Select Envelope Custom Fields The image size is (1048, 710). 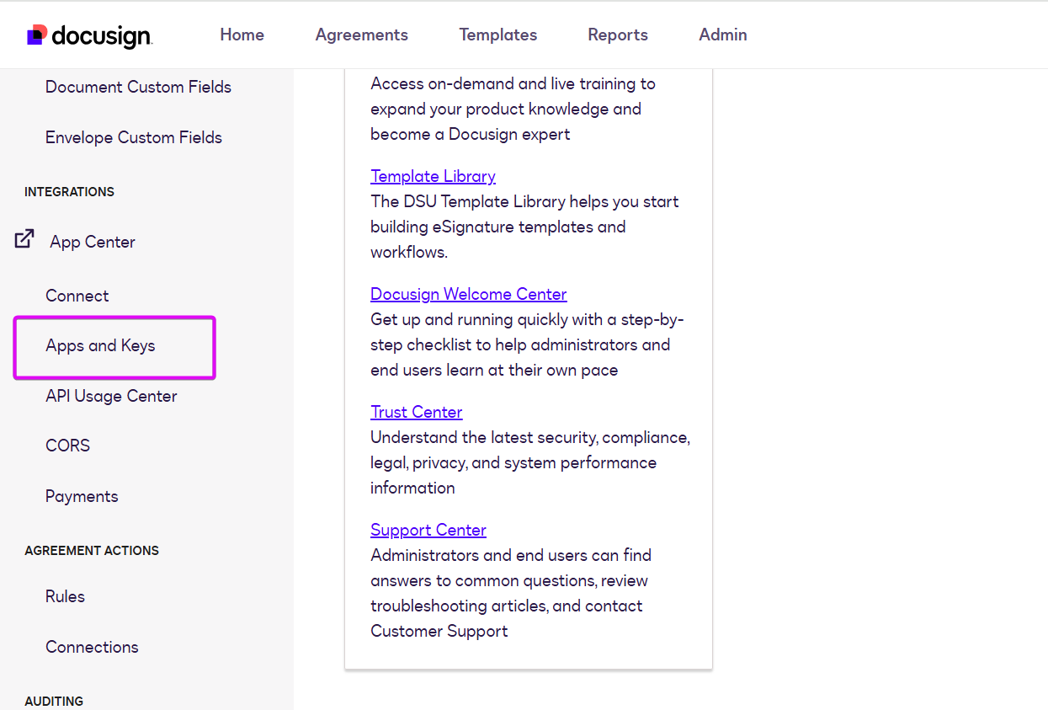pos(133,137)
